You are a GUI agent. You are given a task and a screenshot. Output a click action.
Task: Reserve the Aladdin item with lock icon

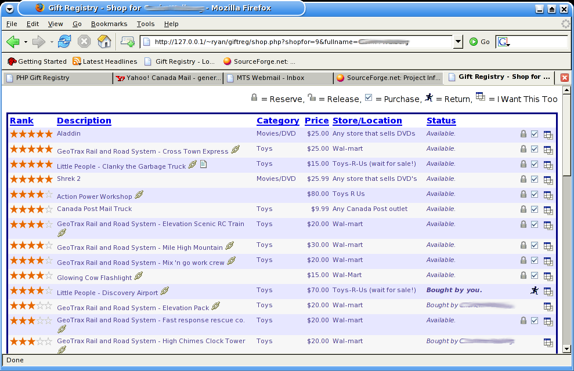click(x=524, y=134)
